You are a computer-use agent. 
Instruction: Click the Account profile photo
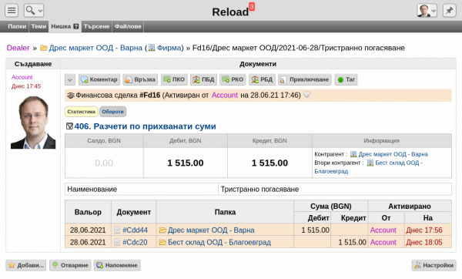[33, 122]
